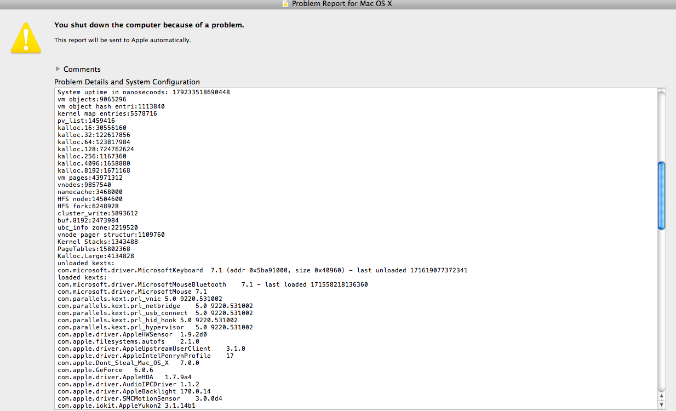This screenshot has width=676, height=411.
Task: Click the AppleIntelPenrynProfile line
Action: [x=146, y=356]
